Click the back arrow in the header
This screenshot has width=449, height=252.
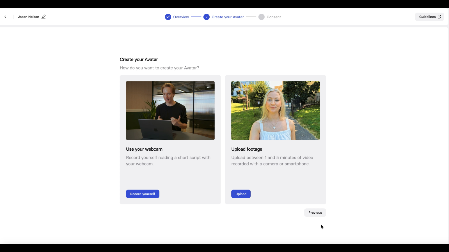coord(5,17)
